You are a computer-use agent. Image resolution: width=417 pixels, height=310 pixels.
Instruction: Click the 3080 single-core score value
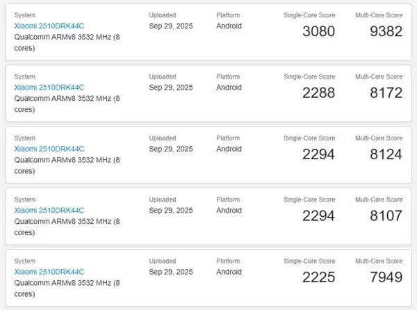pyautogui.click(x=318, y=31)
